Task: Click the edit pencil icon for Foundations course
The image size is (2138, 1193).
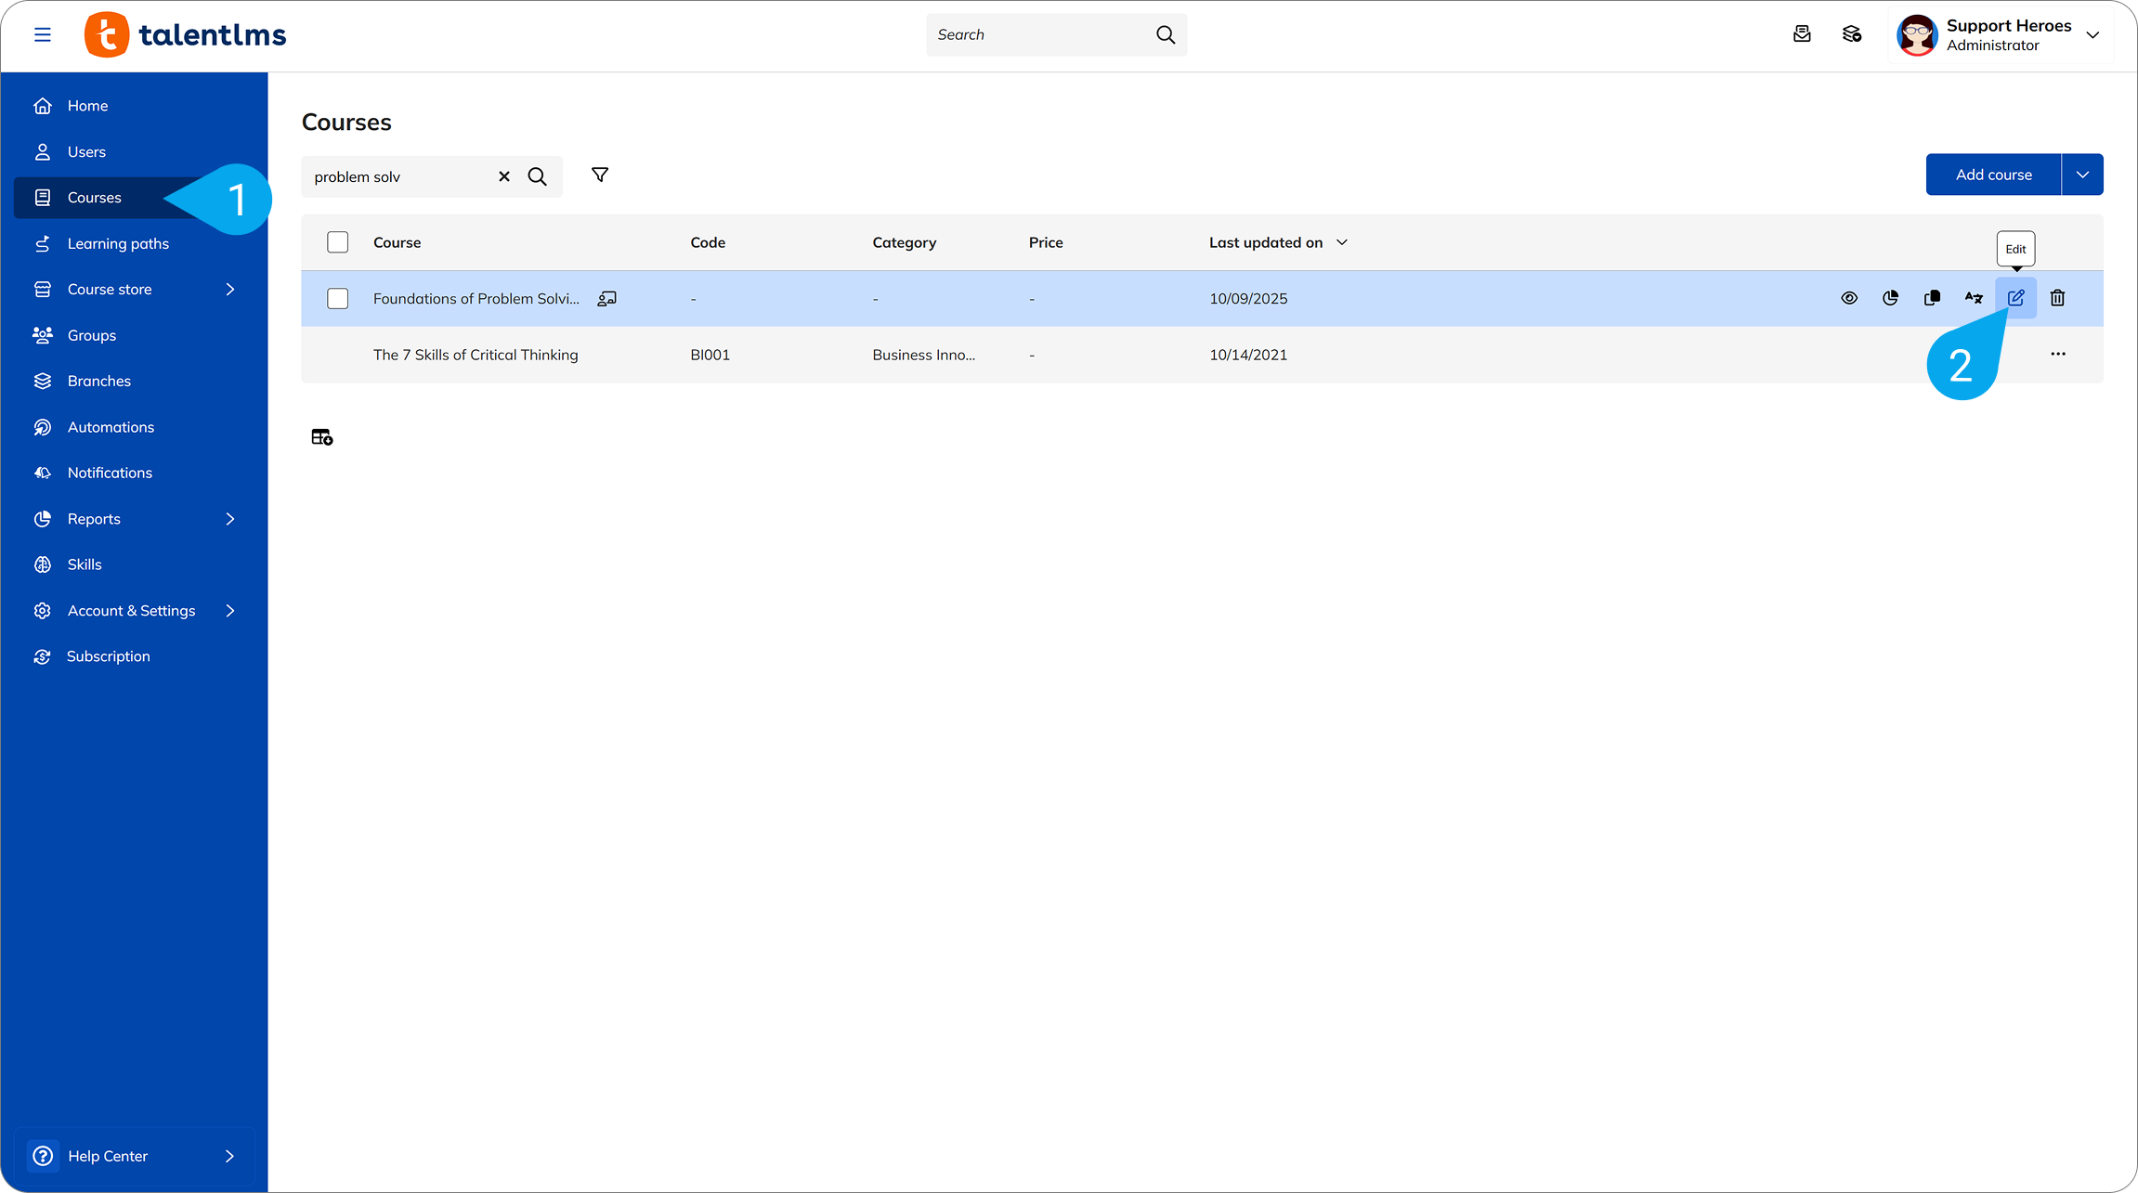Action: tap(2015, 298)
